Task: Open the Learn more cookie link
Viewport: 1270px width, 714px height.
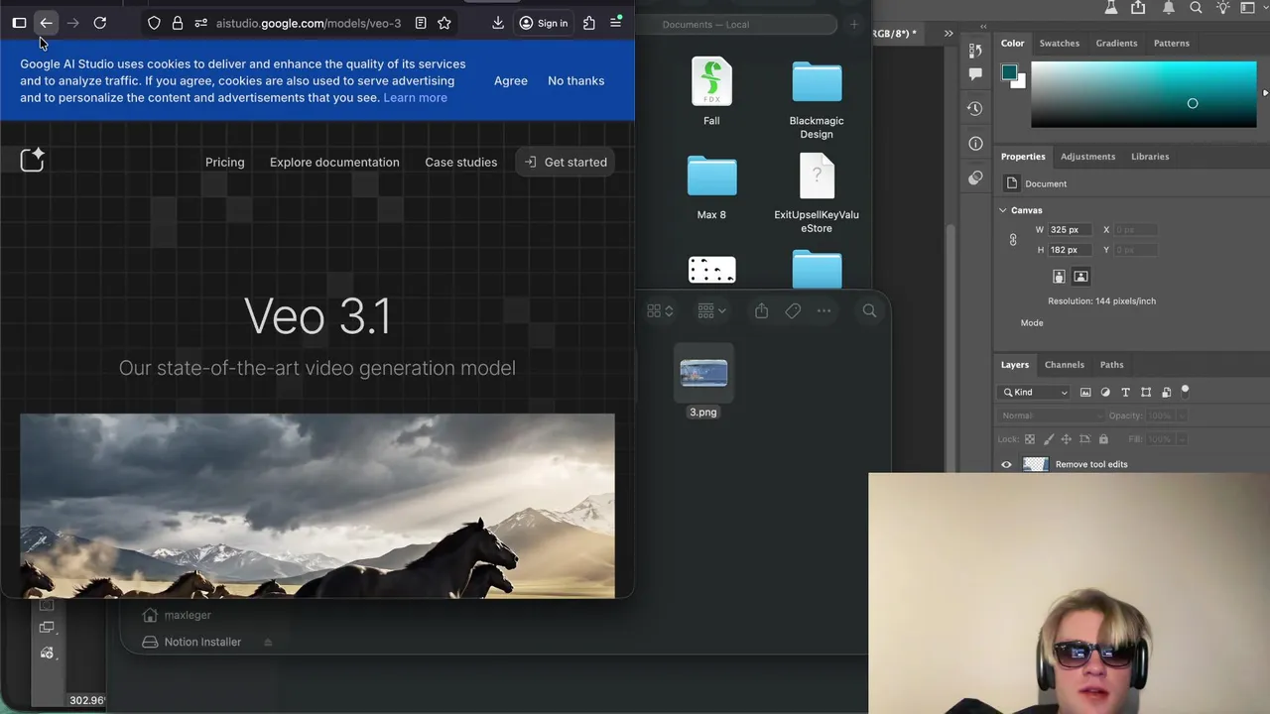Action: (415, 97)
